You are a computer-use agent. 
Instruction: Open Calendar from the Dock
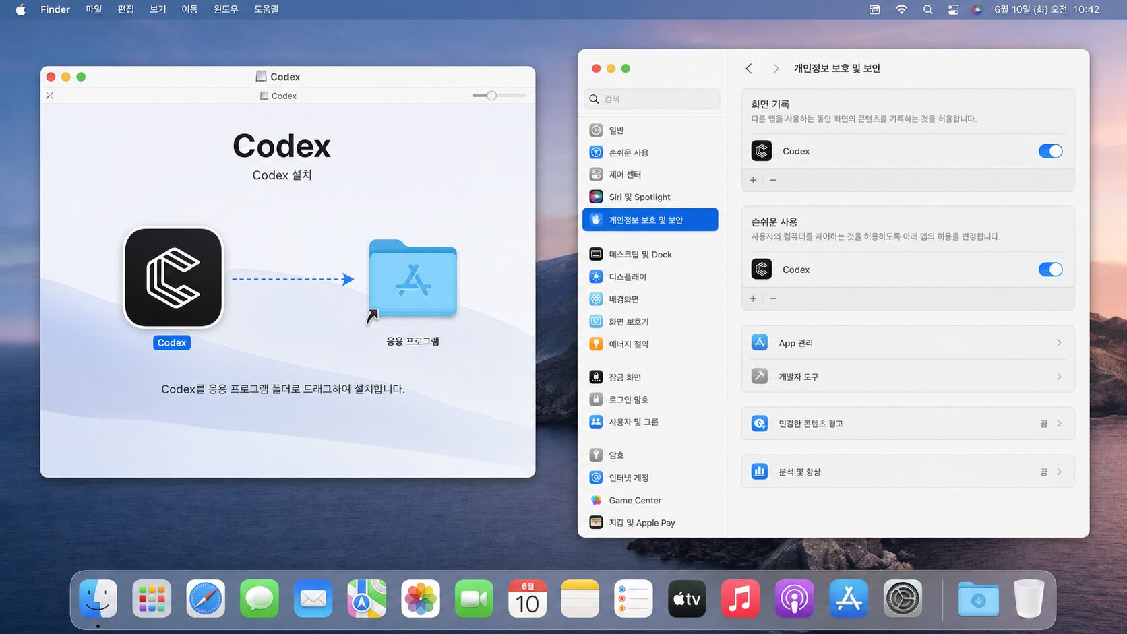527,598
